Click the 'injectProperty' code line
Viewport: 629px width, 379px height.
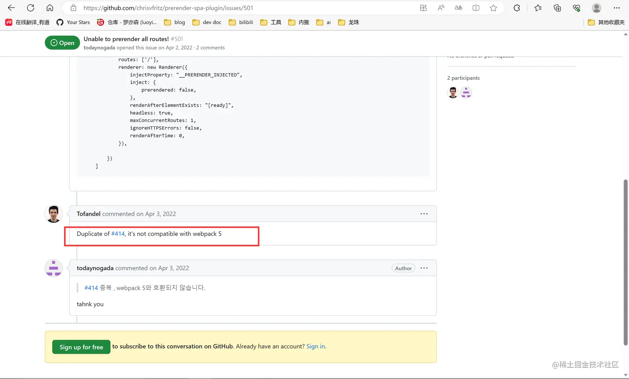point(186,75)
